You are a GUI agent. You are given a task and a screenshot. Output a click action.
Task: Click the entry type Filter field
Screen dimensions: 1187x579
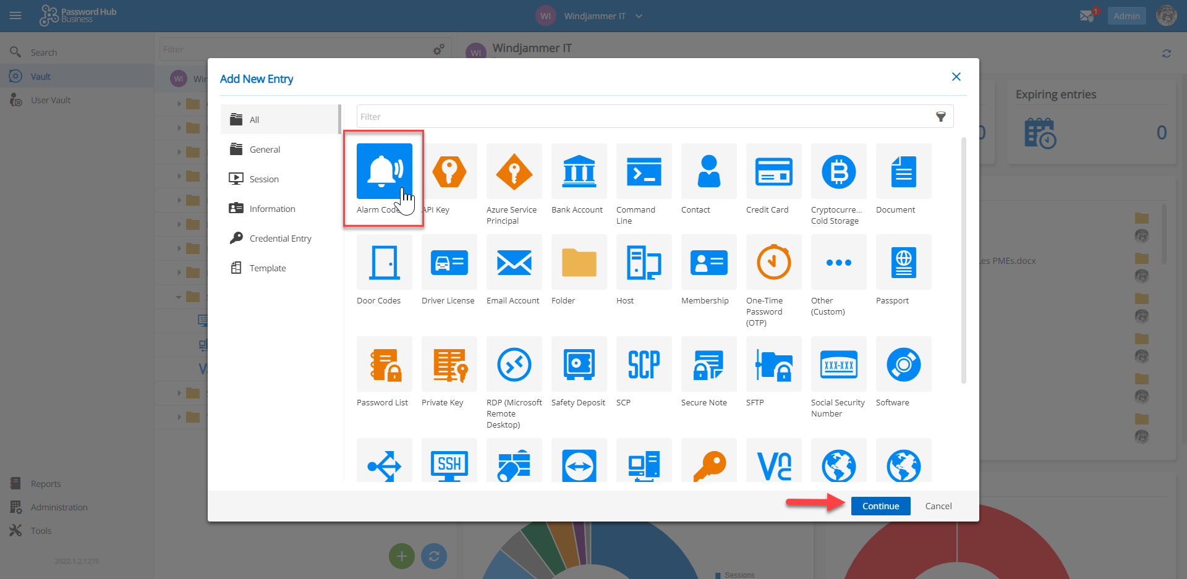(x=643, y=117)
